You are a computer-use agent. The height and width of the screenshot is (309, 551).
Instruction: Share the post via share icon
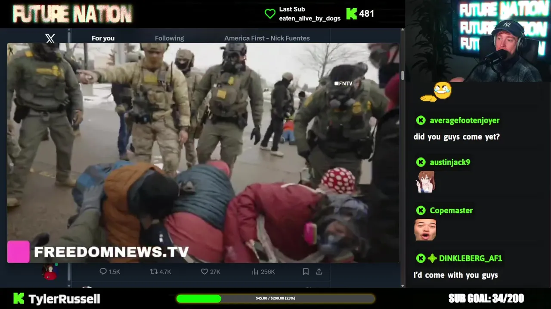click(319, 272)
